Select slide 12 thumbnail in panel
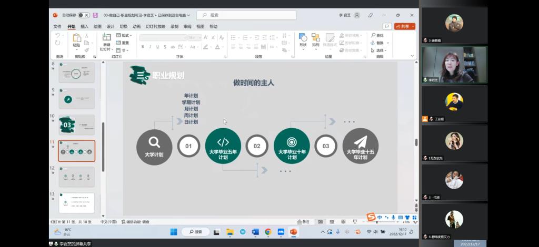This screenshot has width=539, height=247. point(76,177)
